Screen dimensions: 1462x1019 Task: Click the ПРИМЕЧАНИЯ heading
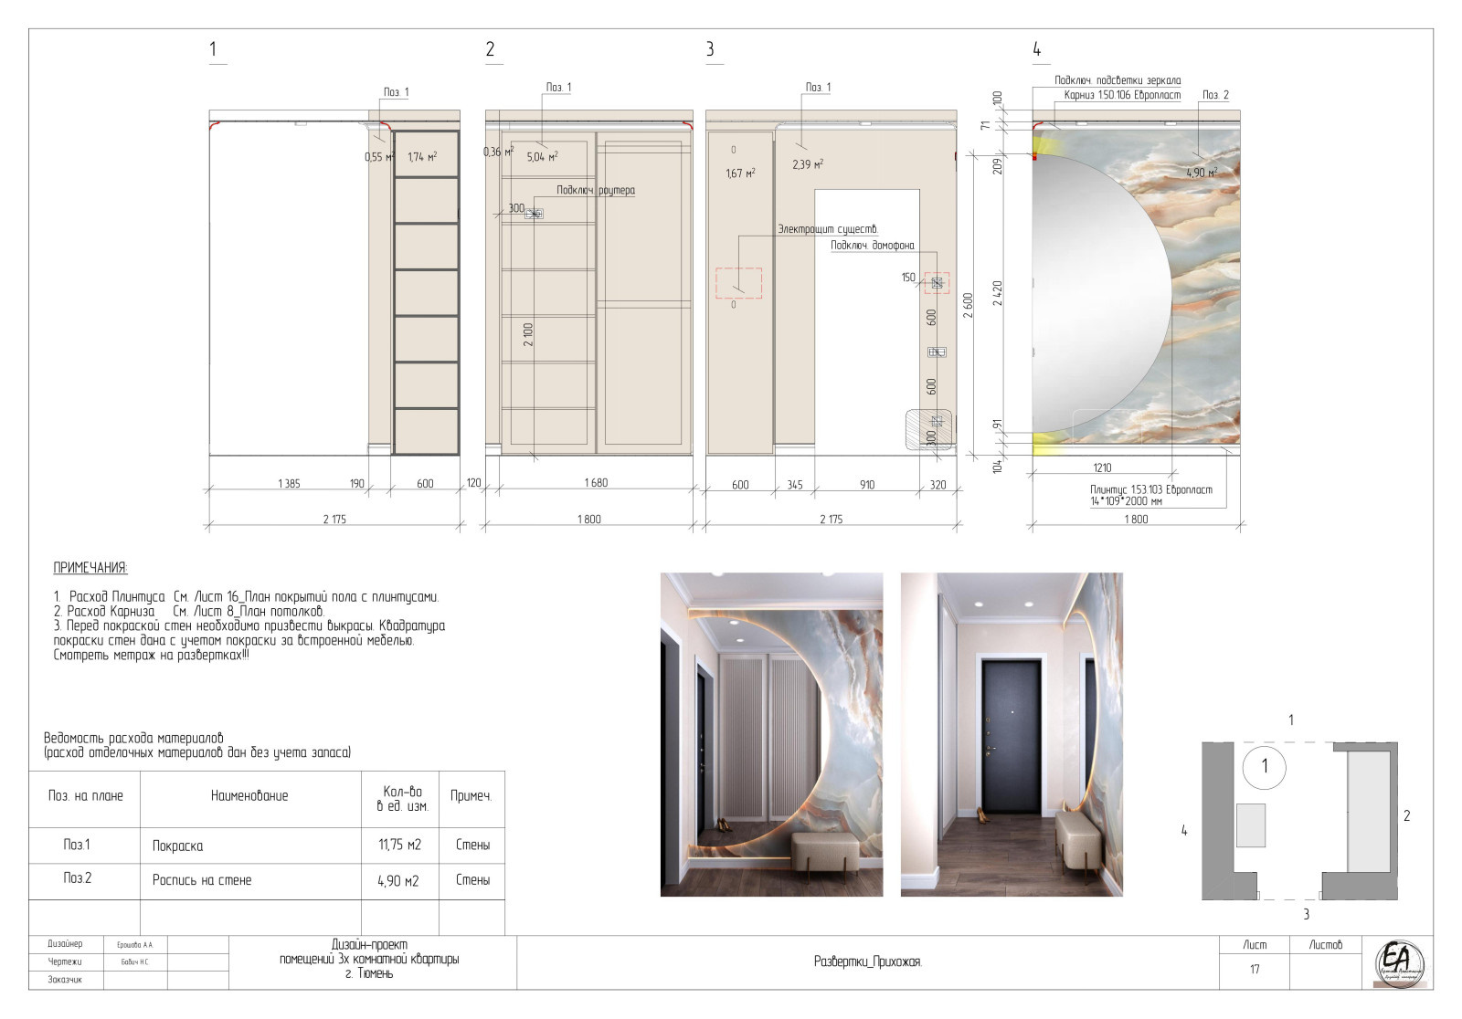tap(90, 568)
